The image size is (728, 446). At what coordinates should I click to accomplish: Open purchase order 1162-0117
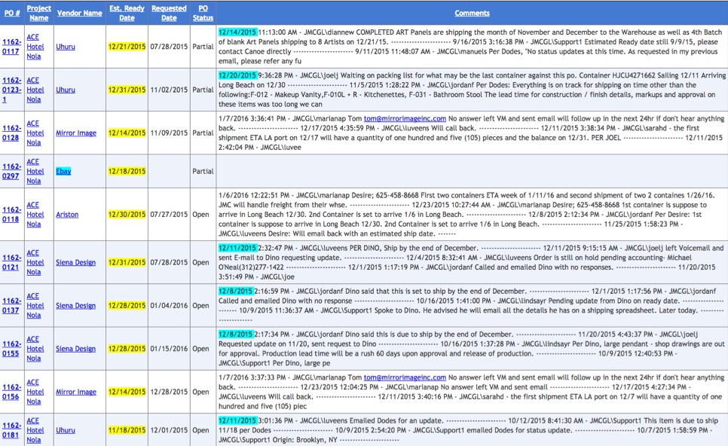[x=11, y=46]
